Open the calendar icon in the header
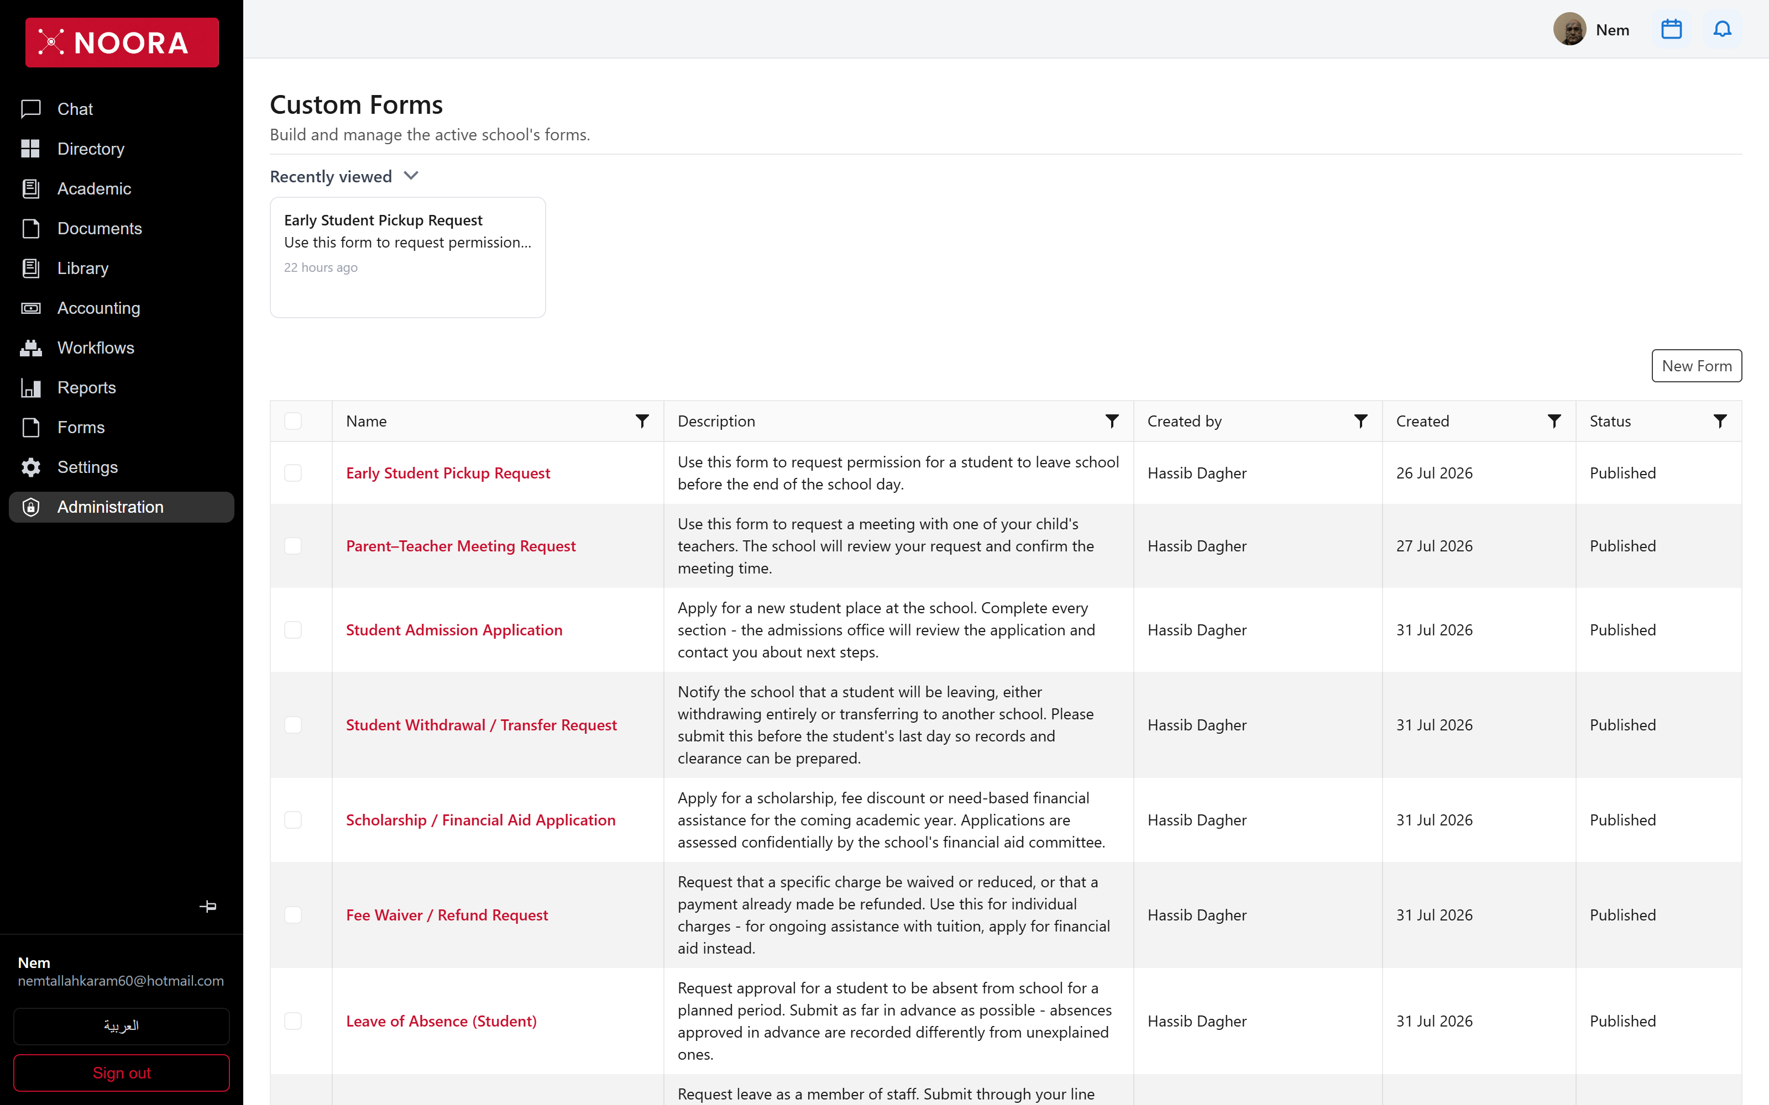 tap(1671, 30)
